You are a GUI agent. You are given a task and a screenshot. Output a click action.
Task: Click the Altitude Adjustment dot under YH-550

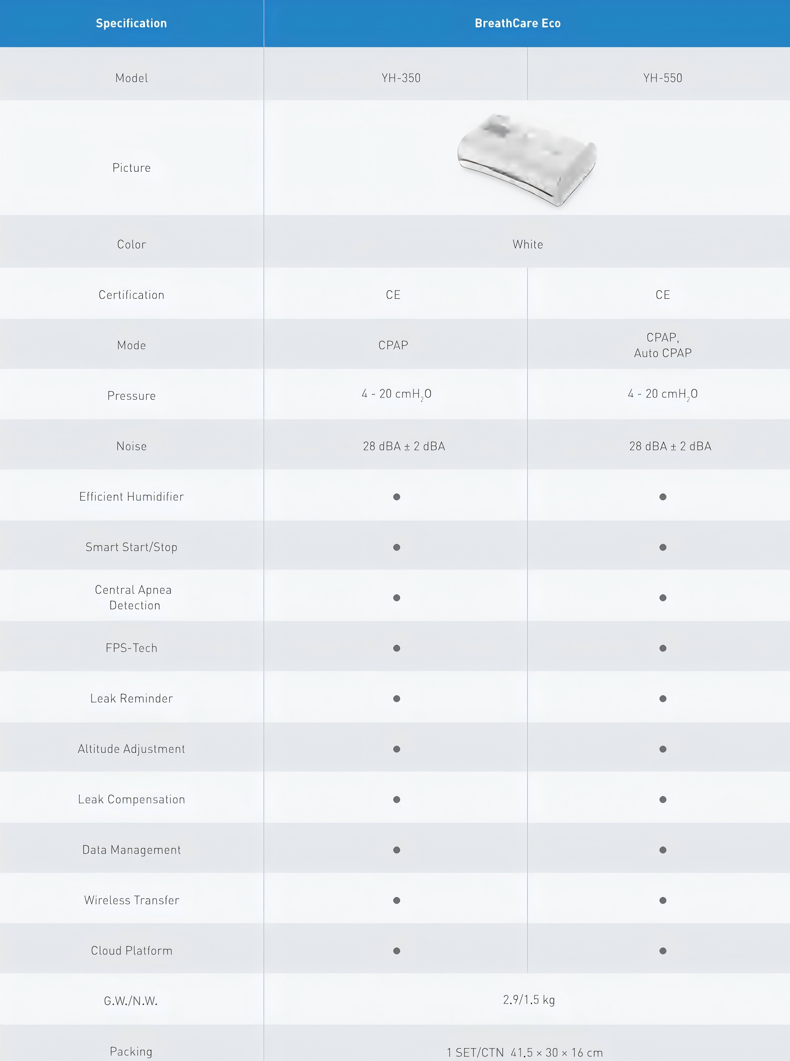coord(662,749)
